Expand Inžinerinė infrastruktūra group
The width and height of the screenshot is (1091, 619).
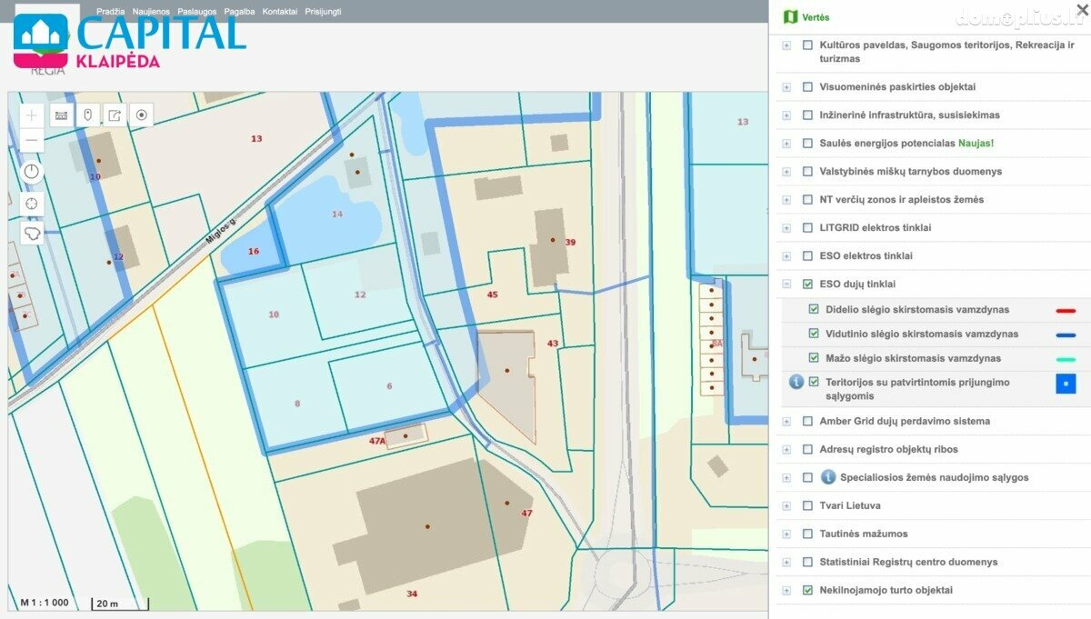pos(786,115)
